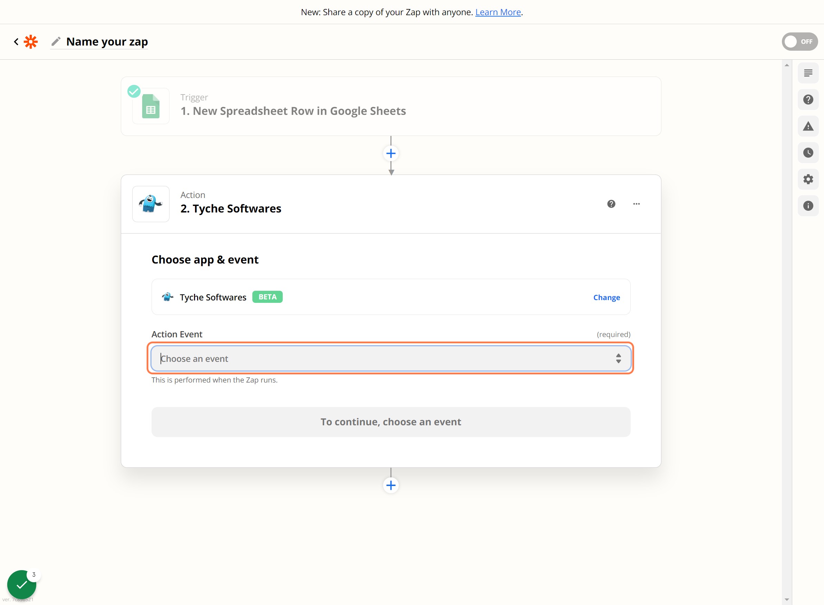Add a step between trigger and action
The image size is (824, 605).
(391, 153)
